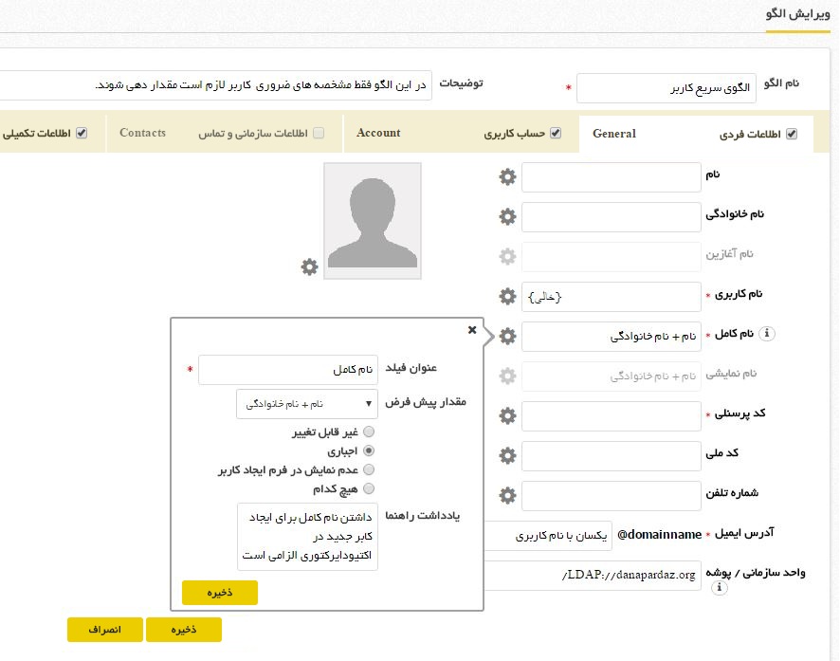Open gear settings for شماره تلفن field
This screenshot has width=840, height=661.
pos(507,495)
